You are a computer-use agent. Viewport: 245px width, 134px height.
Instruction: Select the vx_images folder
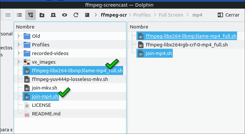pyautogui.click(x=44, y=62)
